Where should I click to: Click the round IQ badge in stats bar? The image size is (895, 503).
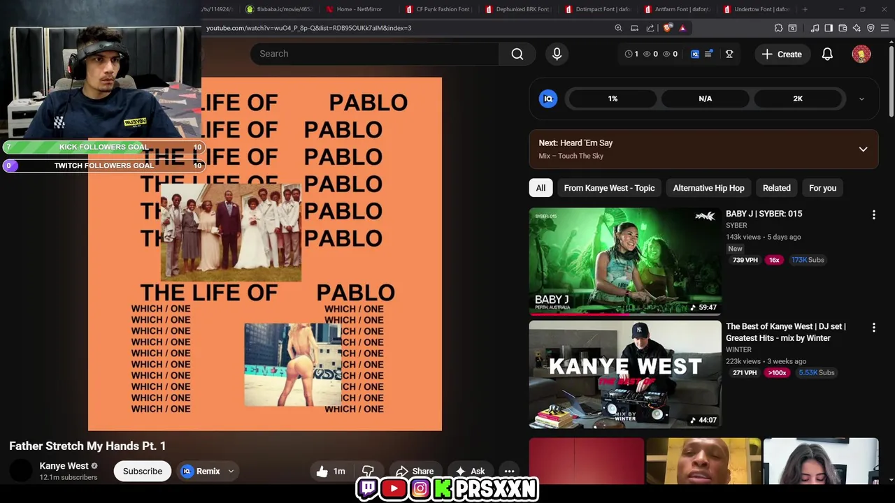coord(548,99)
